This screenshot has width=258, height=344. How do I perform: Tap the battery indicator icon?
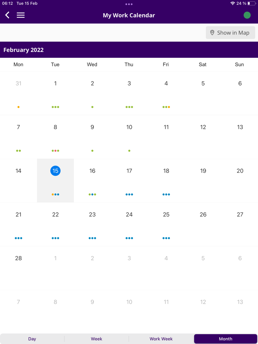(x=252, y=3)
